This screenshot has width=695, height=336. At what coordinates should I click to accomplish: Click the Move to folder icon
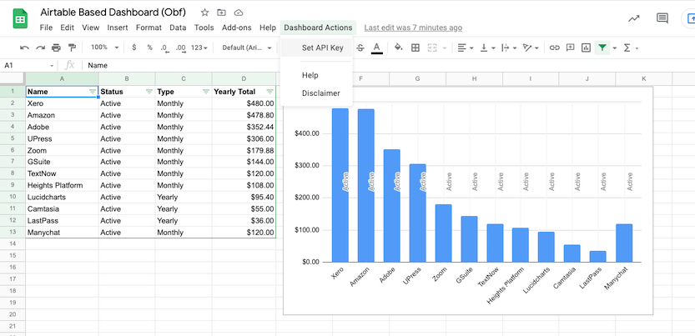tap(221, 13)
